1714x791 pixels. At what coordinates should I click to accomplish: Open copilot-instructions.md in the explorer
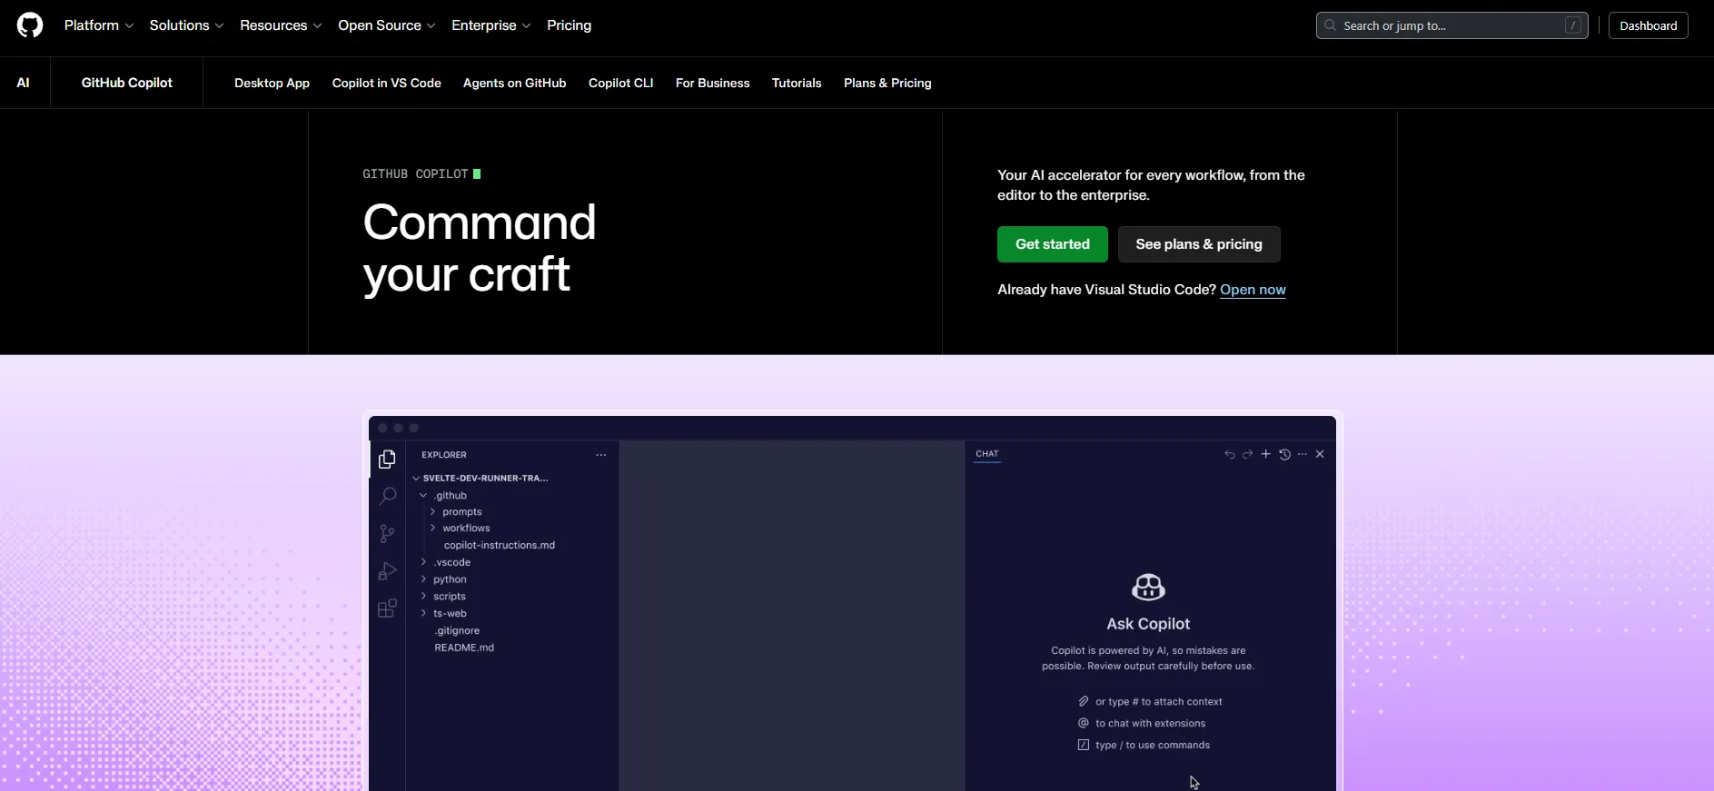[500, 546]
